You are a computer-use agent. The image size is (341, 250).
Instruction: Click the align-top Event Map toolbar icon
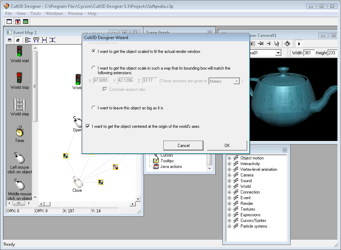click(36, 40)
